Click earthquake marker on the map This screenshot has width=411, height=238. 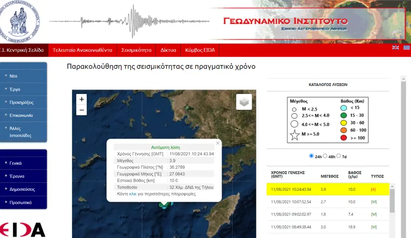[164, 204]
